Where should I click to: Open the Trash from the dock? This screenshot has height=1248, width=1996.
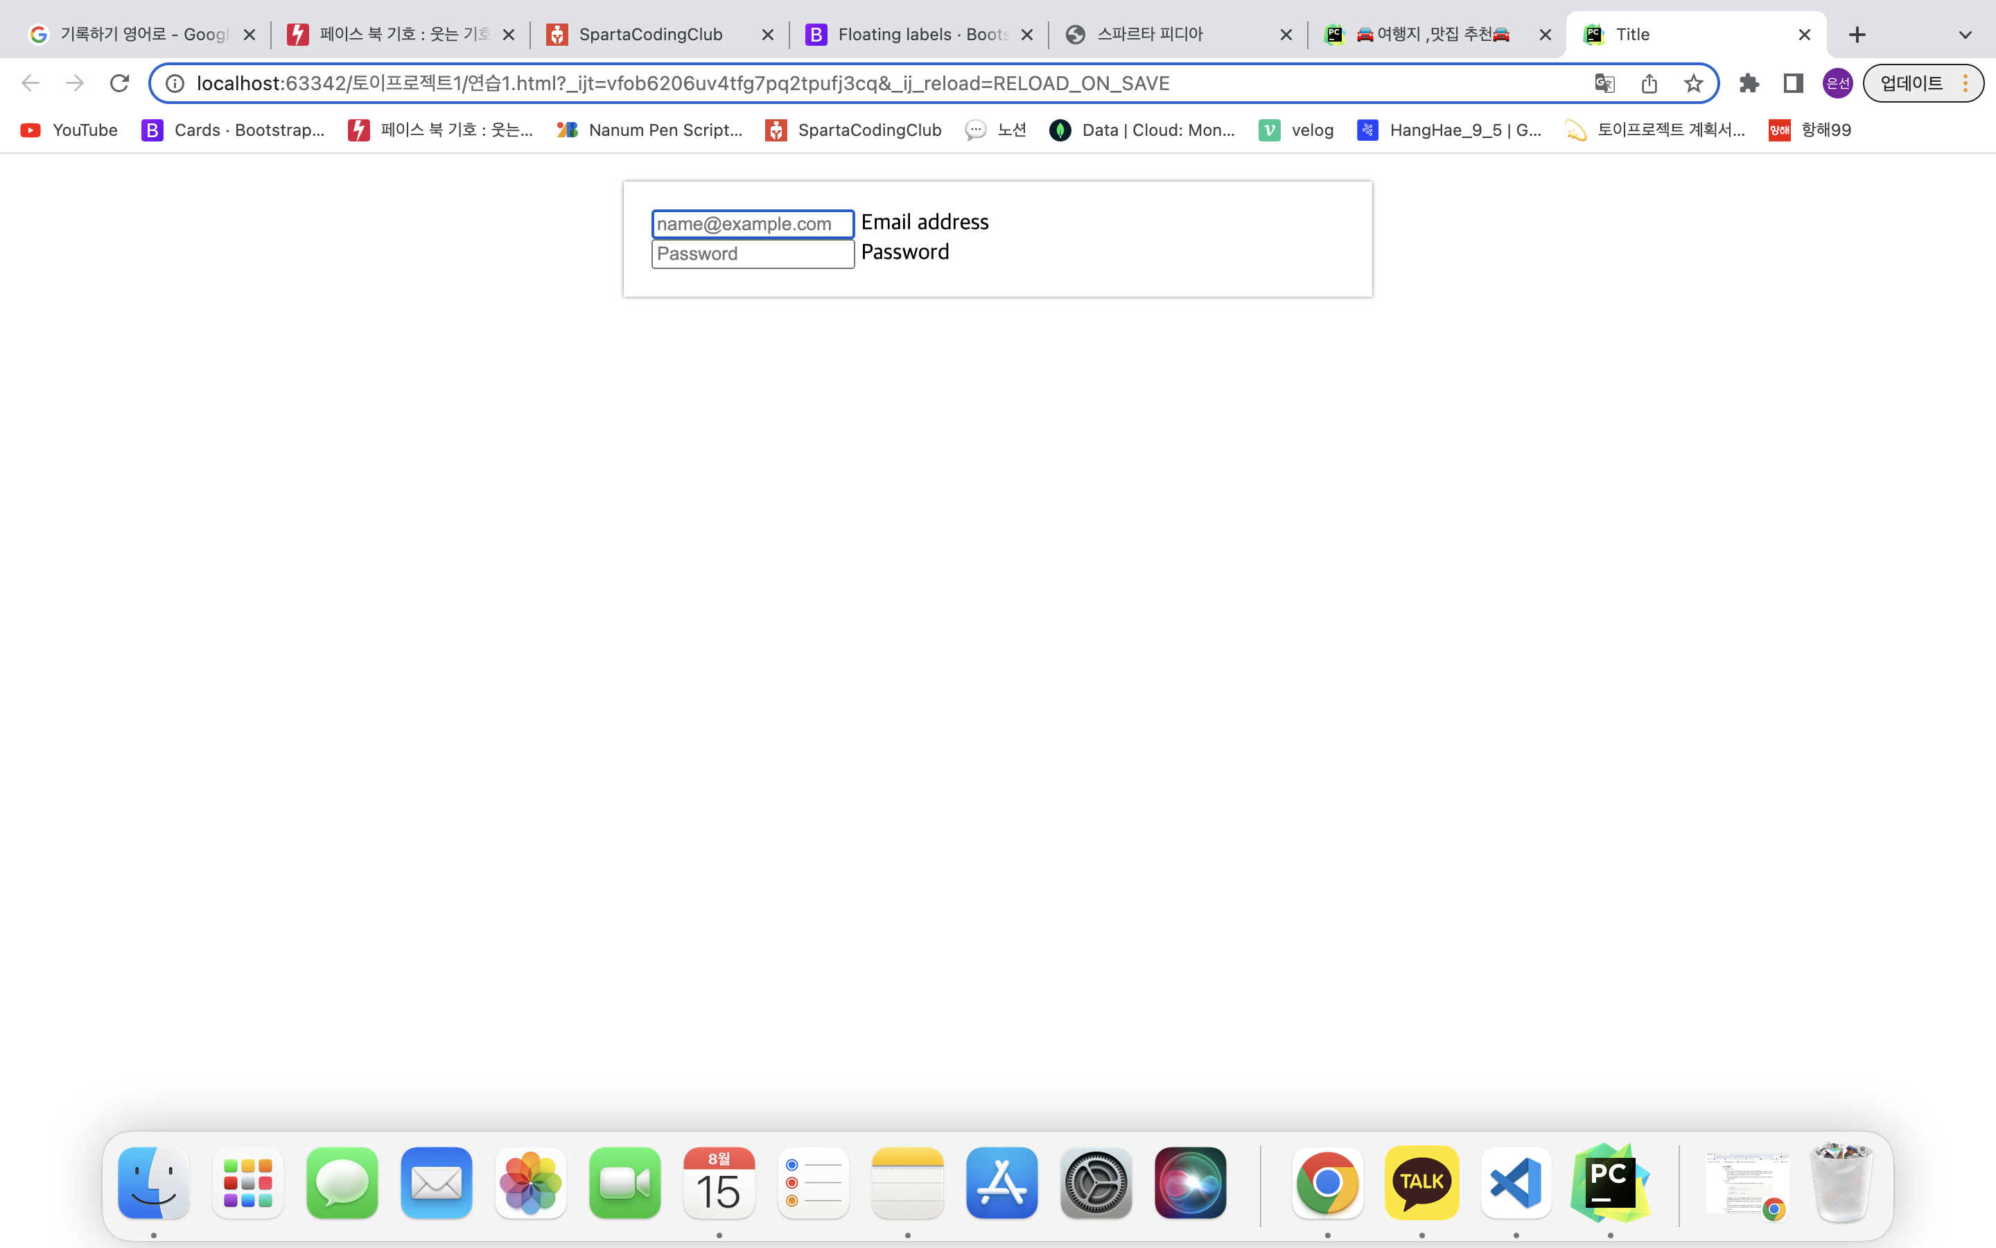pyautogui.click(x=1841, y=1183)
